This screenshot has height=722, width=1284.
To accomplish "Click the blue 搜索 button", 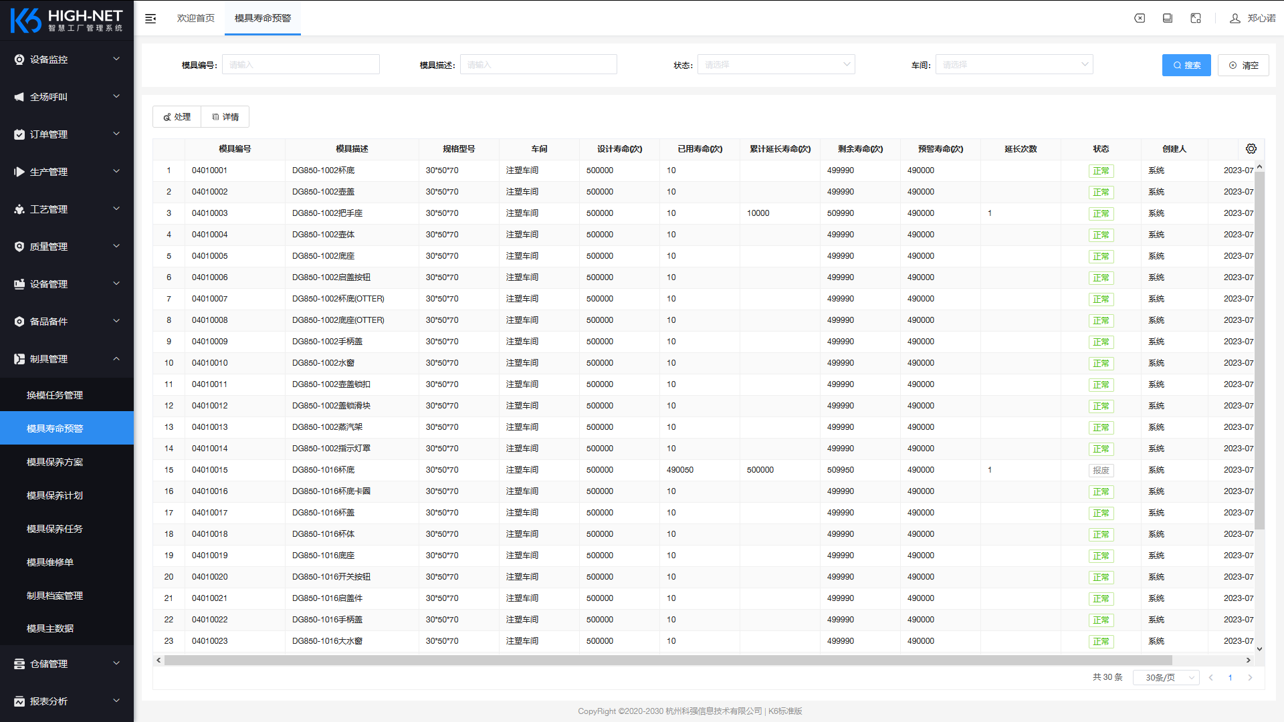I will [x=1186, y=65].
